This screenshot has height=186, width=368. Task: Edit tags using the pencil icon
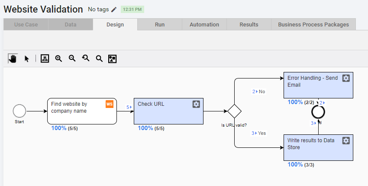[114, 10]
